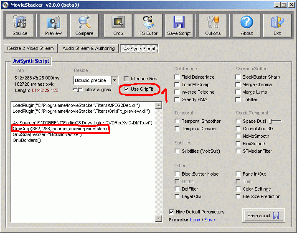Check the DctFilter option
The width and height of the screenshot is (297, 233).
(177, 189)
